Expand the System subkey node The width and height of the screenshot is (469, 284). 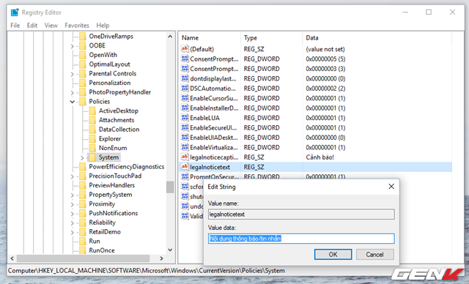pos(82,157)
